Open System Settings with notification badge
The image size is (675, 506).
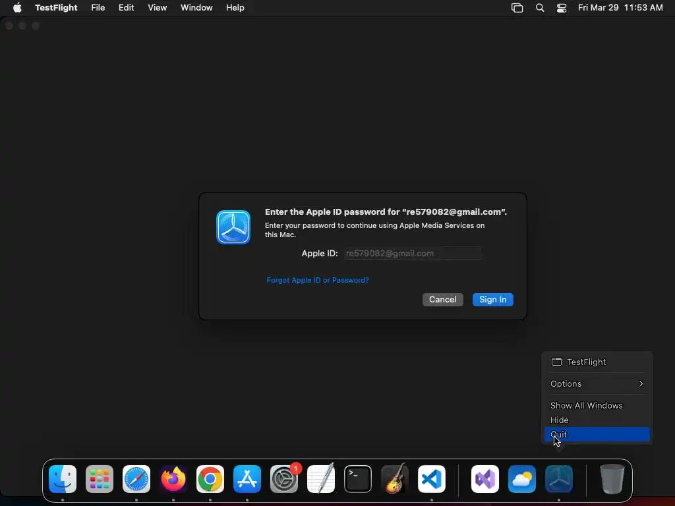click(284, 479)
